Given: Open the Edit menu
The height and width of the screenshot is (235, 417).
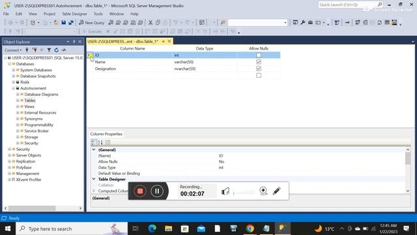Looking at the screenshot, I should pyautogui.click(x=19, y=14).
